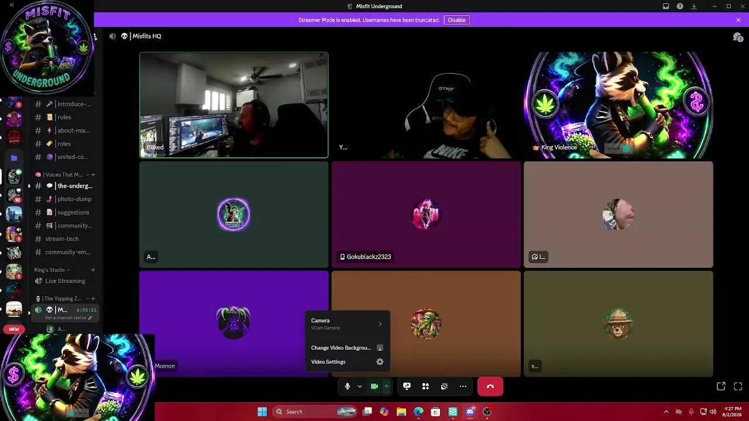Select the Misfits HQ channel title
Viewport: 749px width, 421px height.
[146, 36]
